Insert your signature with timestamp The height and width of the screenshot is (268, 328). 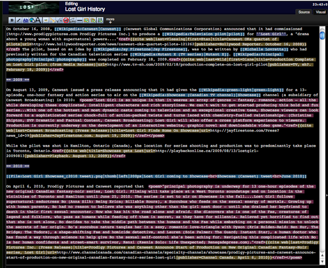pyautogui.click(x=73, y=20)
